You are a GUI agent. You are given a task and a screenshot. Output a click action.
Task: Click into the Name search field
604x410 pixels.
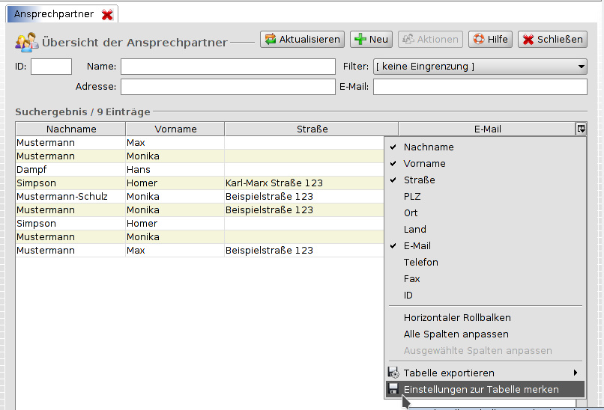[228, 67]
